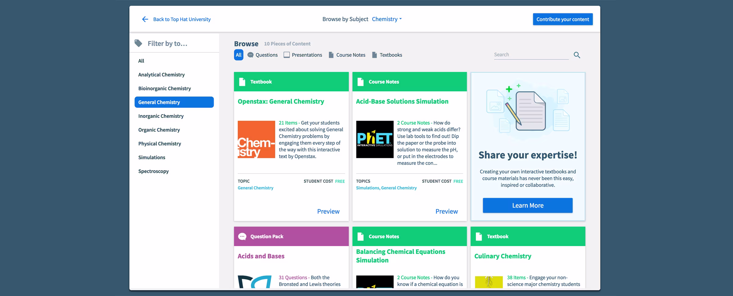This screenshot has height=296, width=733.
Task: Click the filter tag icon
Action: coord(138,43)
